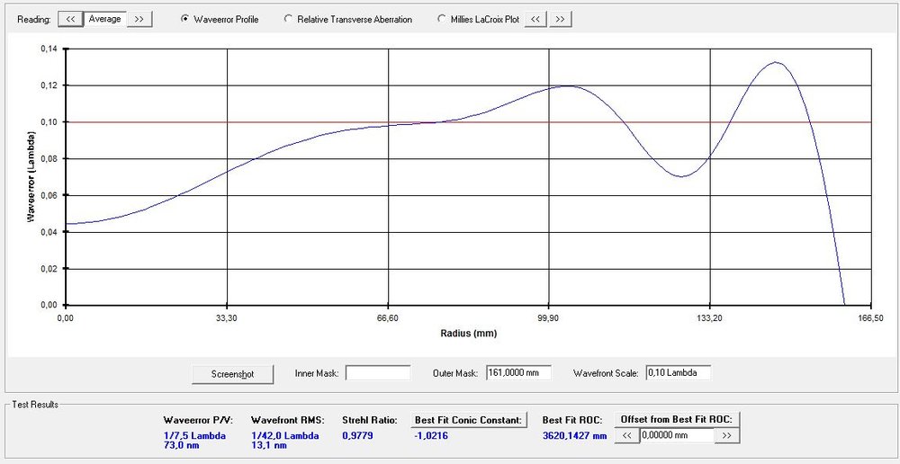This screenshot has height=464, width=900.
Task: Decrease ROC offset with << button
Action: click(626, 436)
